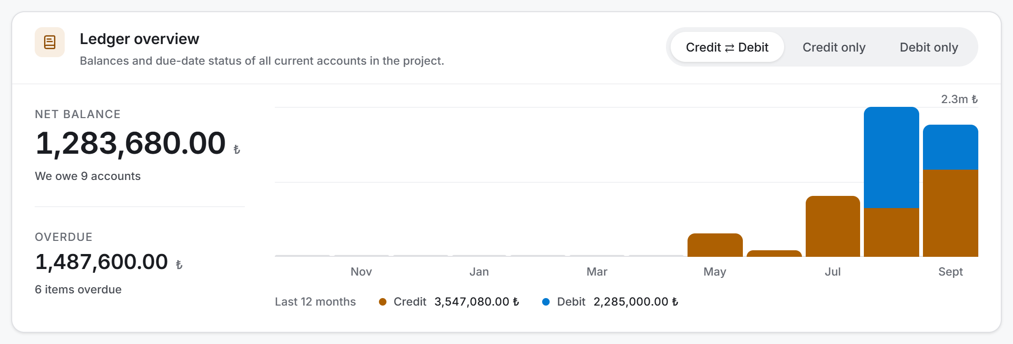Click the 'Last 12 months' label

tap(315, 302)
